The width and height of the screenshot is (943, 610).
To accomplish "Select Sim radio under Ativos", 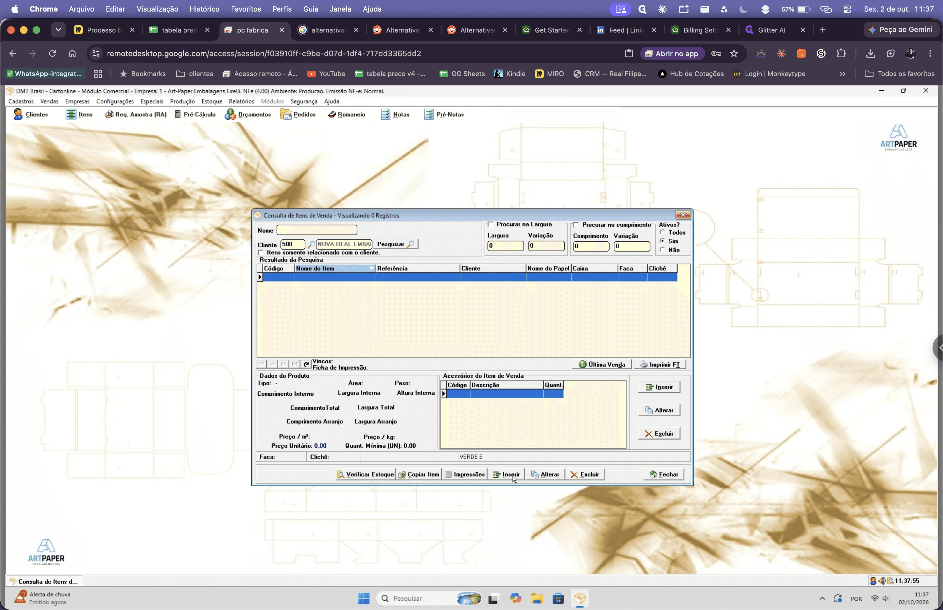I will (x=662, y=241).
